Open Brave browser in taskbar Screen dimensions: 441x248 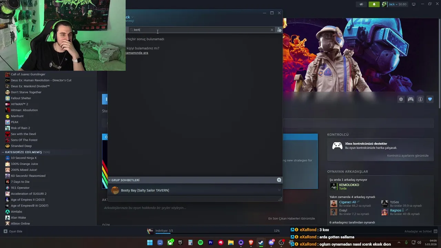pos(251,242)
